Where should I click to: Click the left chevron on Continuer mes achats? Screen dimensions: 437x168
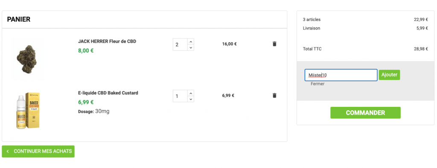(8, 151)
